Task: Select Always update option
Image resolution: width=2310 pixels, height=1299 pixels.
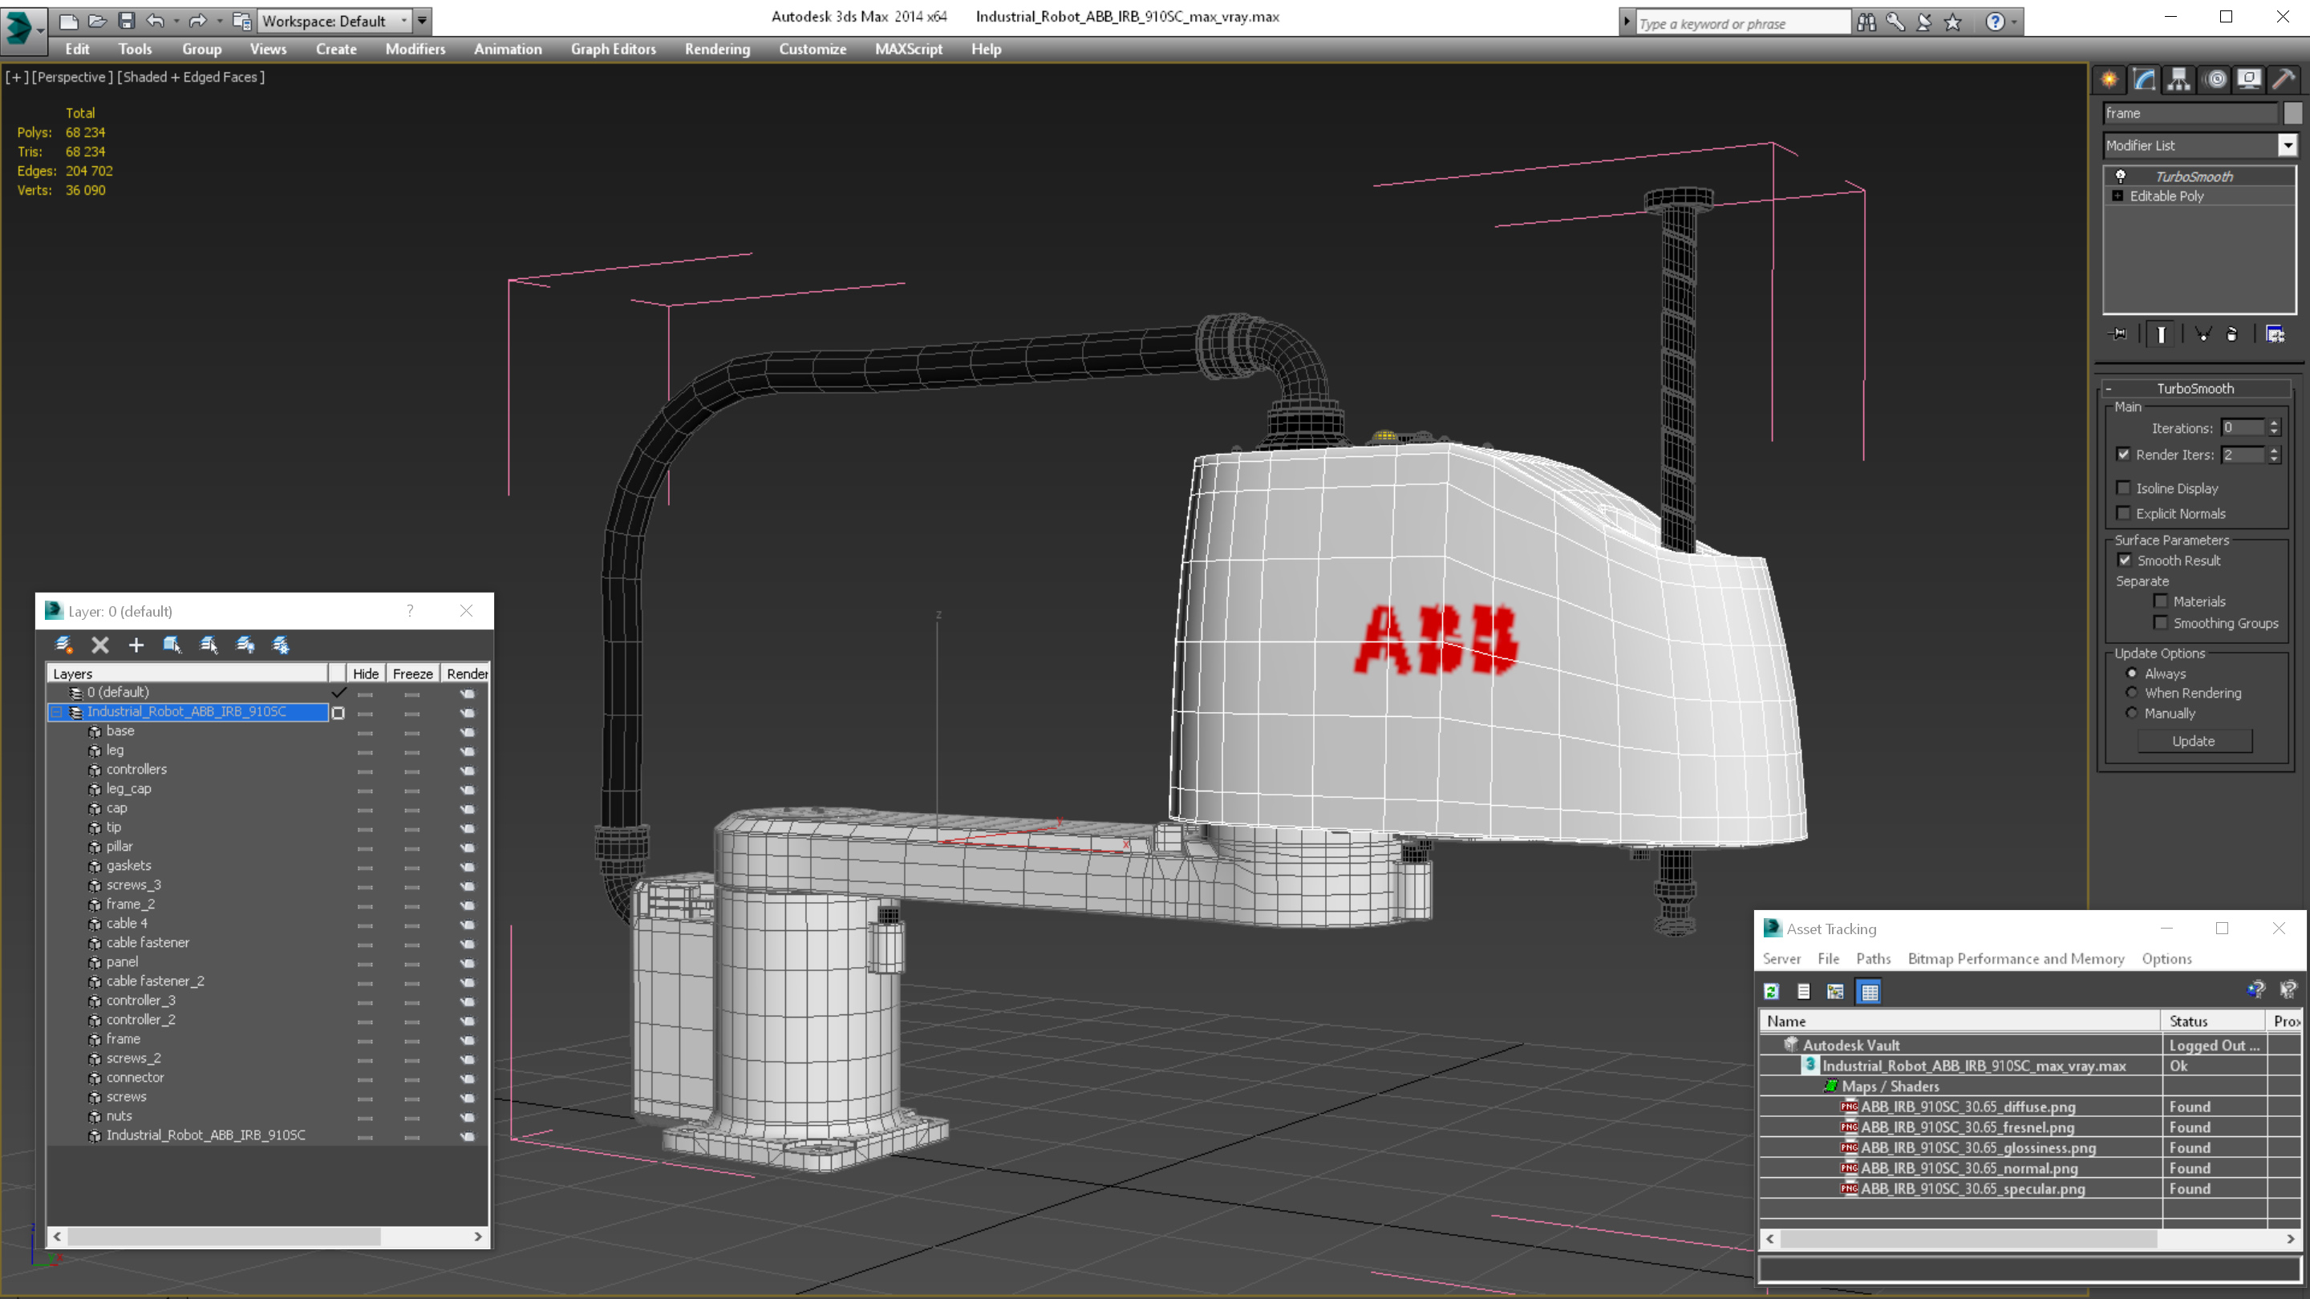Action: tap(2132, 673)
